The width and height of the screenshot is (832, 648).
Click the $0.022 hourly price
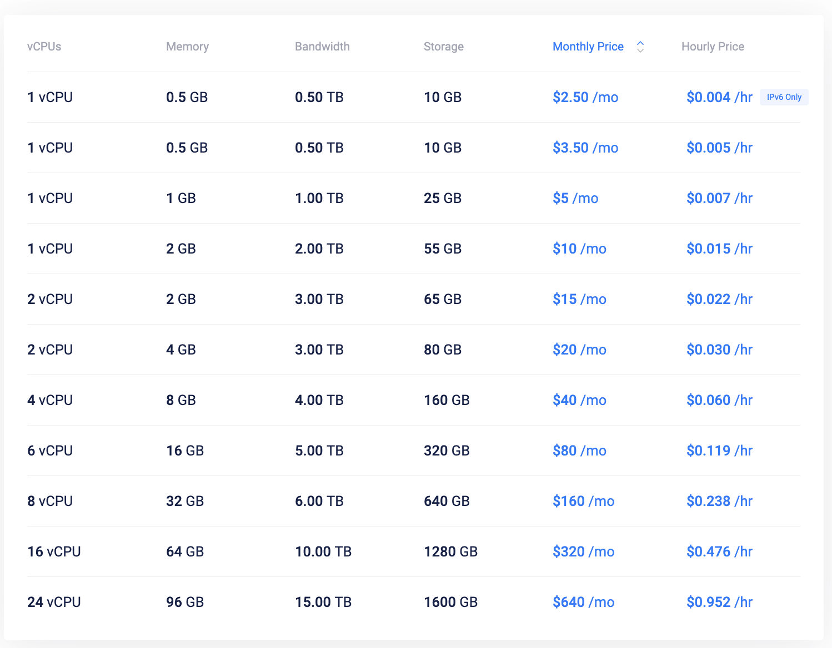(719, 299)
